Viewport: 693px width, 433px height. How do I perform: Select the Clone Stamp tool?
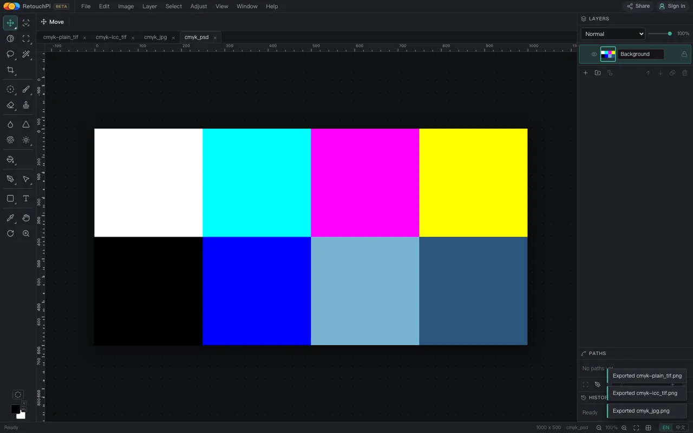point(26,105)
